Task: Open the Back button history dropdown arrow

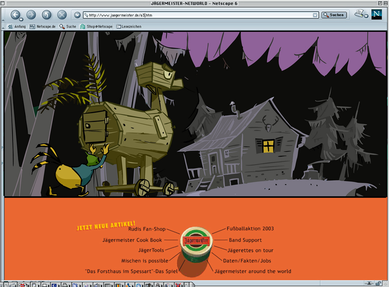Action: pos(21,19)
